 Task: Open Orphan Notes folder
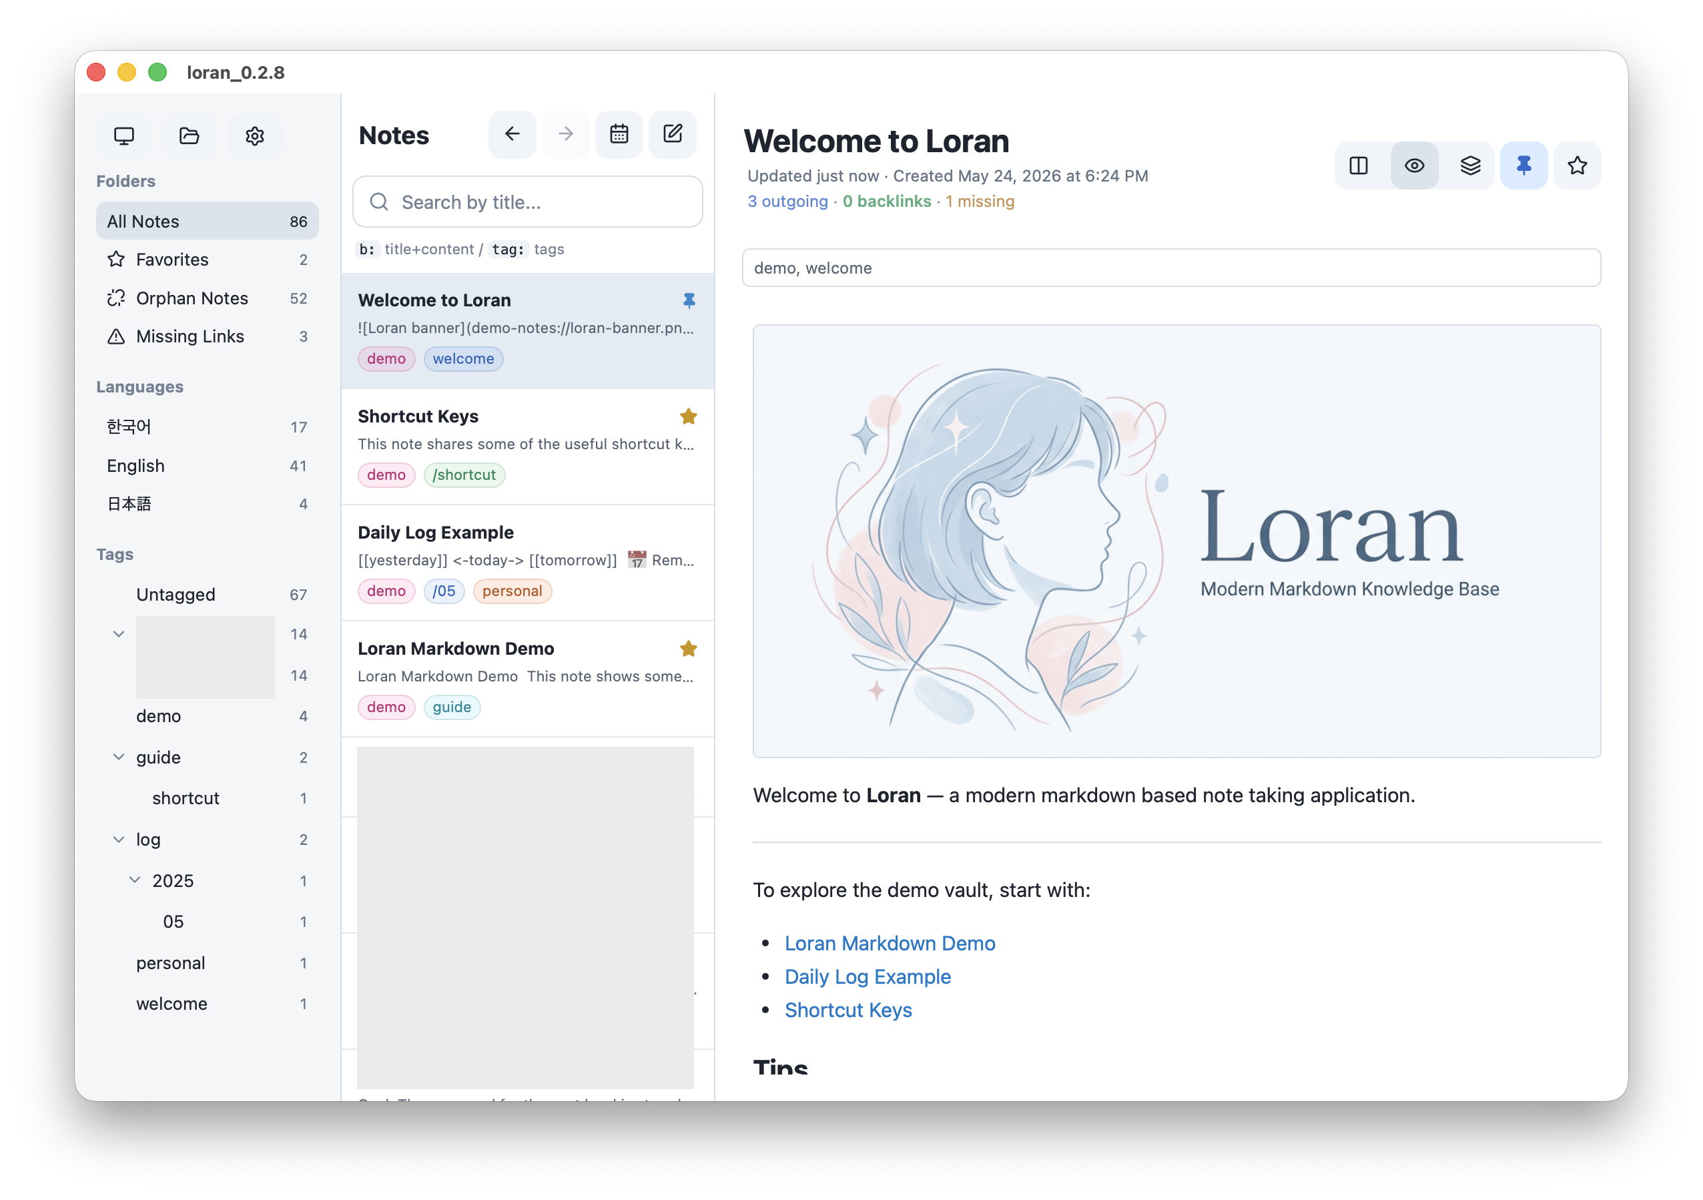point(207,298)
